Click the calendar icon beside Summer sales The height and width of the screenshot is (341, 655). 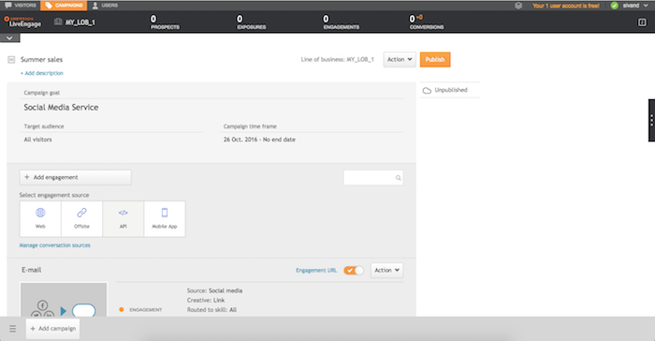click(x=11, y=60)
